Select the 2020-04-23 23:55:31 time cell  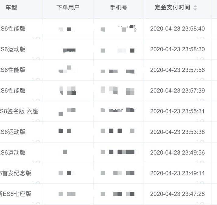coord(177,111)
